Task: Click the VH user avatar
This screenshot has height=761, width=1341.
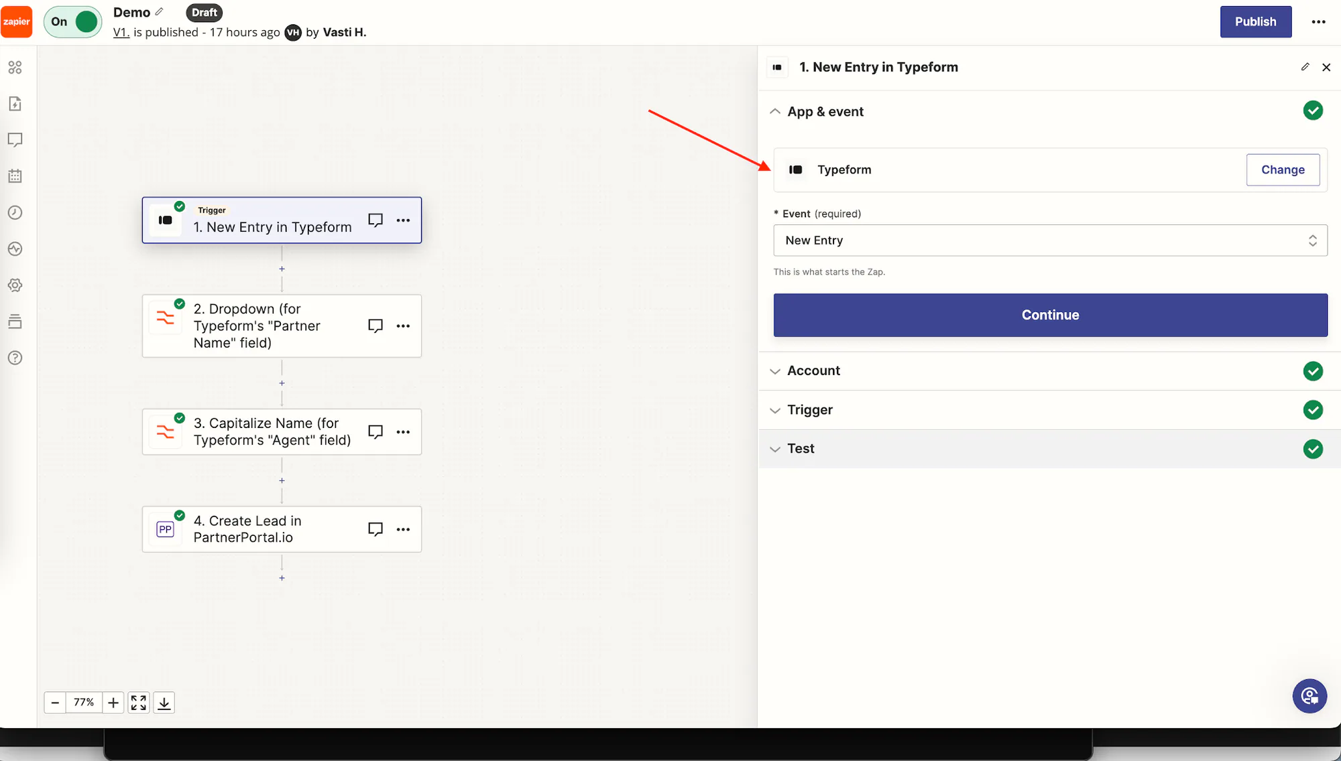Action: (x=293, y=33)
